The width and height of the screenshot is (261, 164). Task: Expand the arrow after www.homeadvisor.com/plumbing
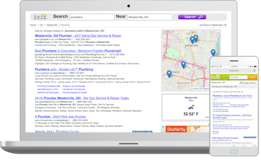[x=69, y=120]
